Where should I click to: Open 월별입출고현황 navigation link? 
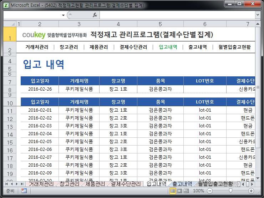coord(234,47)
